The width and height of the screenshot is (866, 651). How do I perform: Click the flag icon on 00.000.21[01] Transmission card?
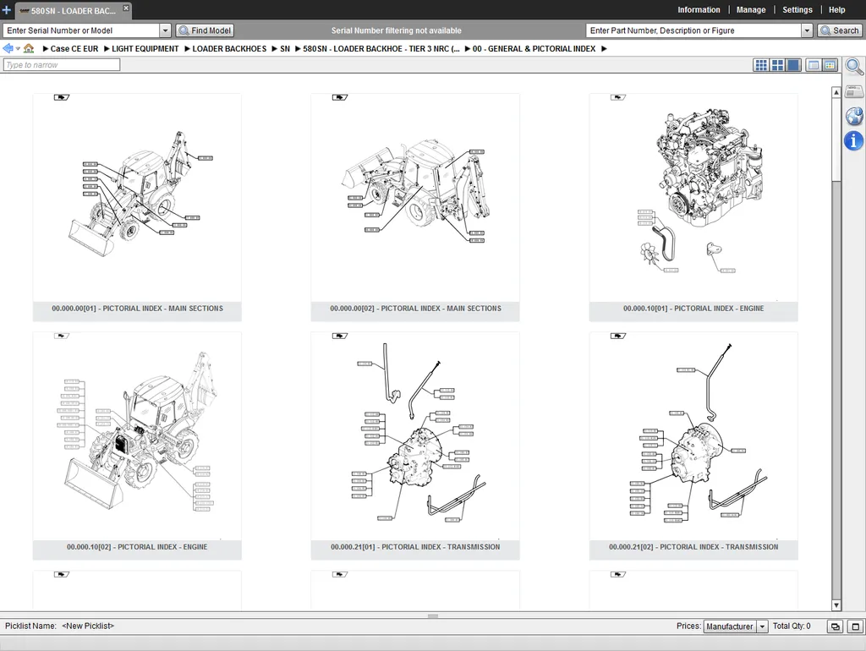tap(340, 336)
